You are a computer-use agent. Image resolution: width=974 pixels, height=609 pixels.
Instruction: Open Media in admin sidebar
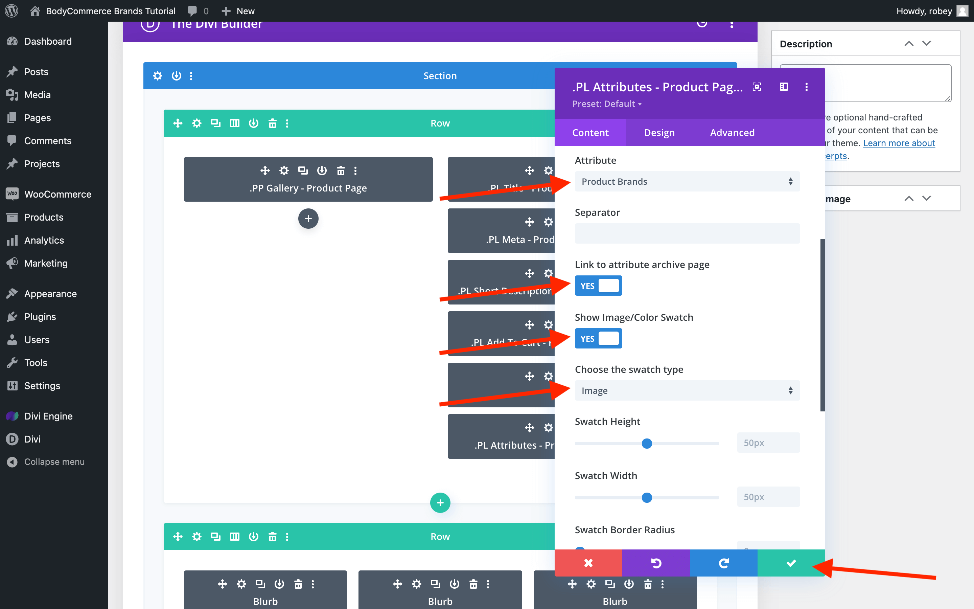click(x=54, y=95)
